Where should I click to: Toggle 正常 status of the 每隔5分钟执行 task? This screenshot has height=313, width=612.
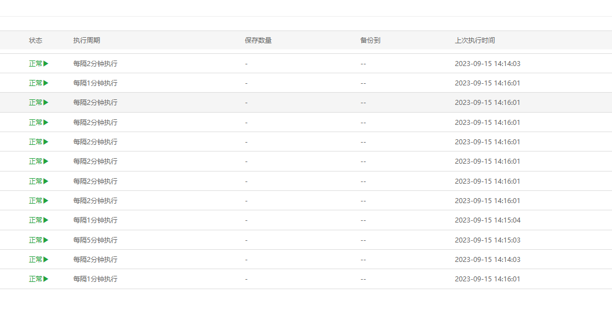(x=39, y=240)
